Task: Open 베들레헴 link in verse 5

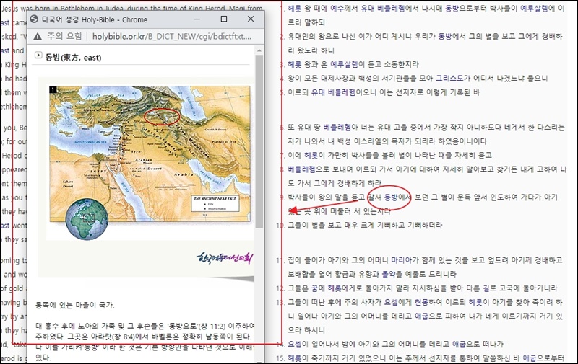Action: [x=342, y=92]
